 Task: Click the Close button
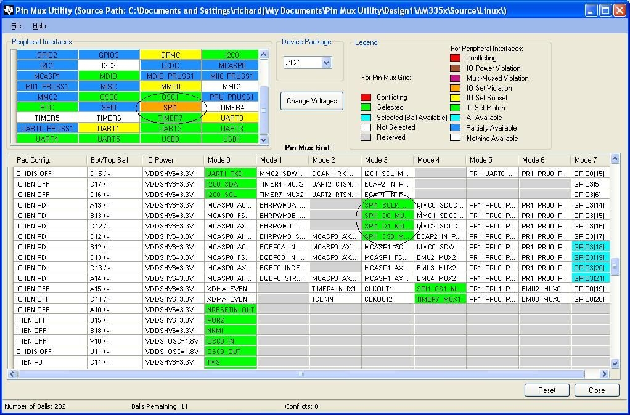pyautogui.click(x=597, y=390)
